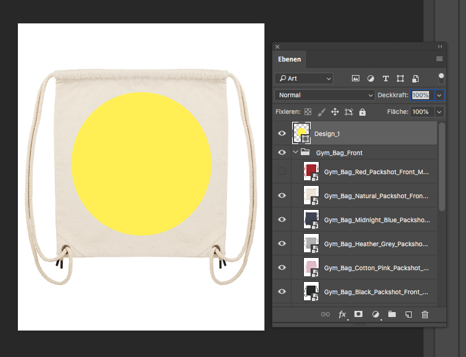Delete layer with trash icon
The image size is (466, 357).
[425, 315]
